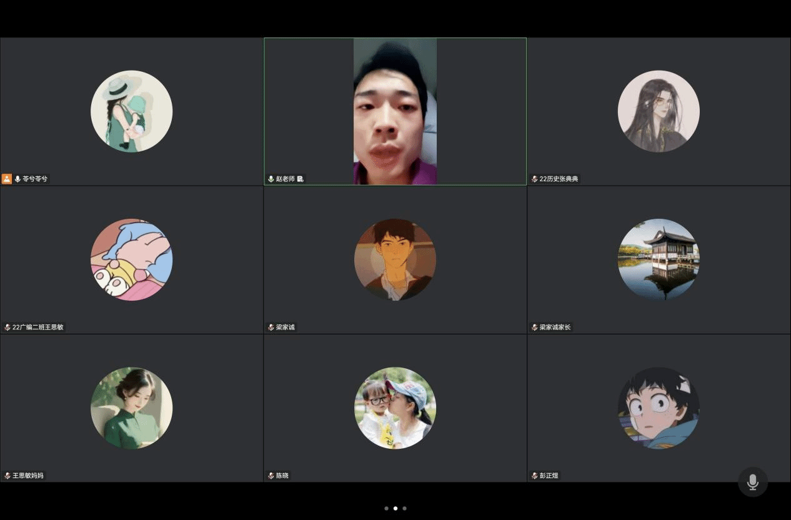The width and height of the screenshot is (791, 520).
Task: Click the muted mic icon for 王思敏妈妈
Action: coord(7,476)
